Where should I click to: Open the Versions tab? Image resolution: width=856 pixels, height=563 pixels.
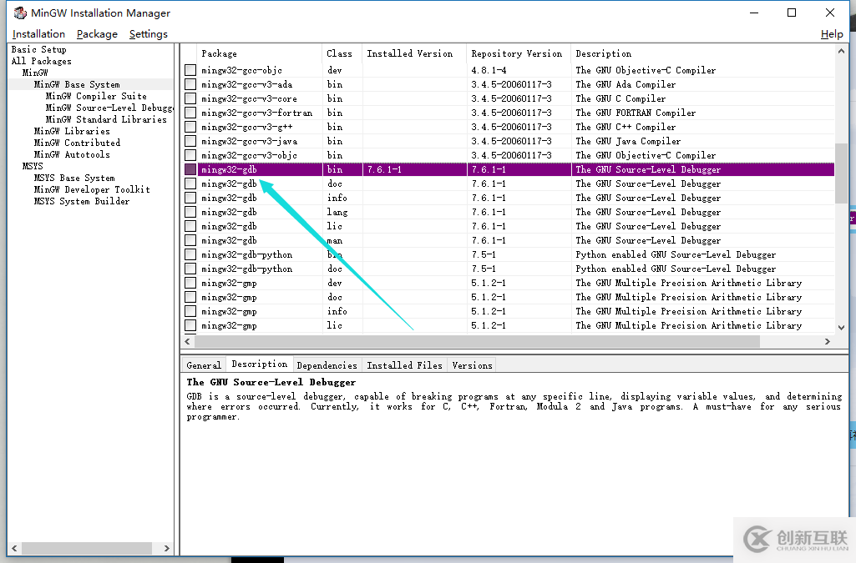tap(472, 365)
